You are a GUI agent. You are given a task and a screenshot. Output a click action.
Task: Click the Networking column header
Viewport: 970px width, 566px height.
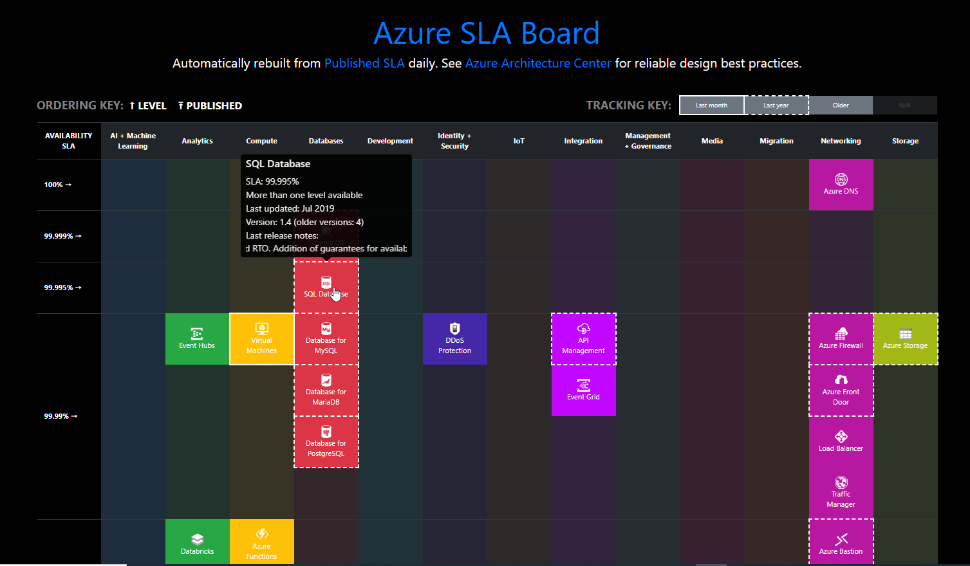[x=841, y=141]
